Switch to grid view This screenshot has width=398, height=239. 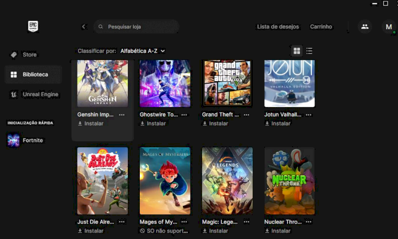click(297, 51)
